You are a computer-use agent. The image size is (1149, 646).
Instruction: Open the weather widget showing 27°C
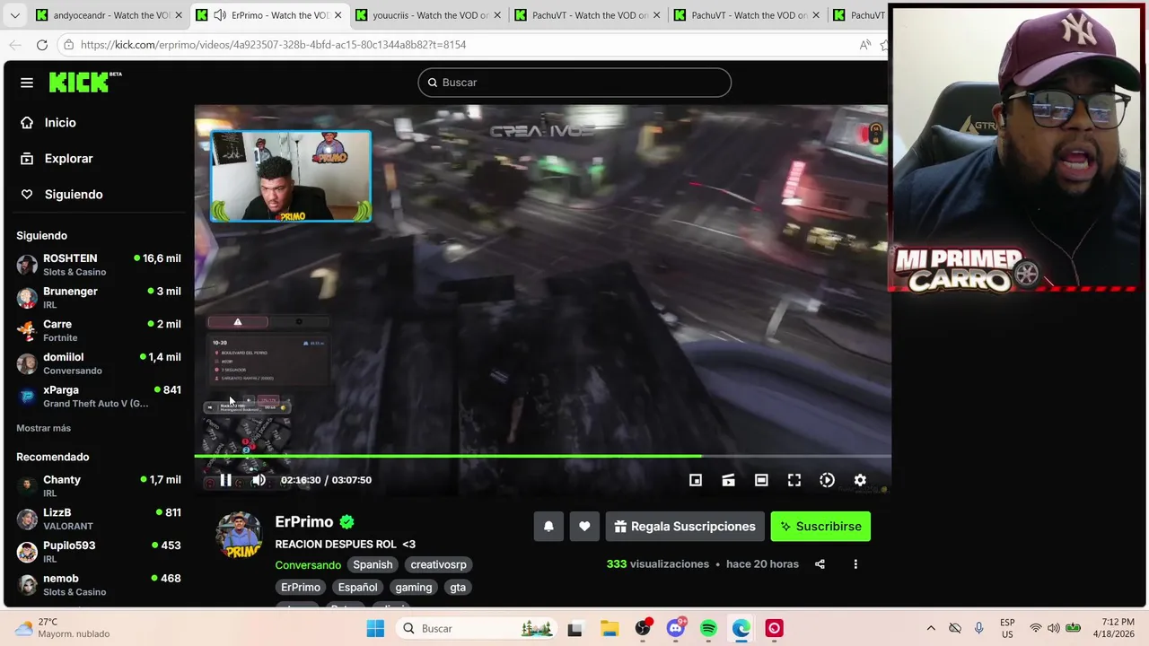click(x=63, y=628)
